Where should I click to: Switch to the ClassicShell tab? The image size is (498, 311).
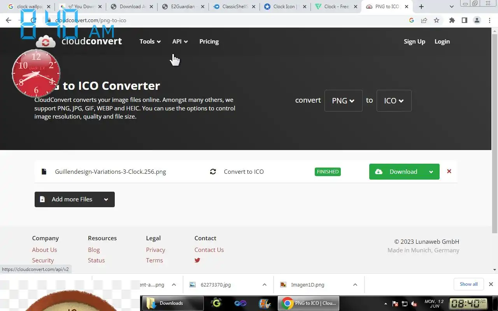click(233, 7)
